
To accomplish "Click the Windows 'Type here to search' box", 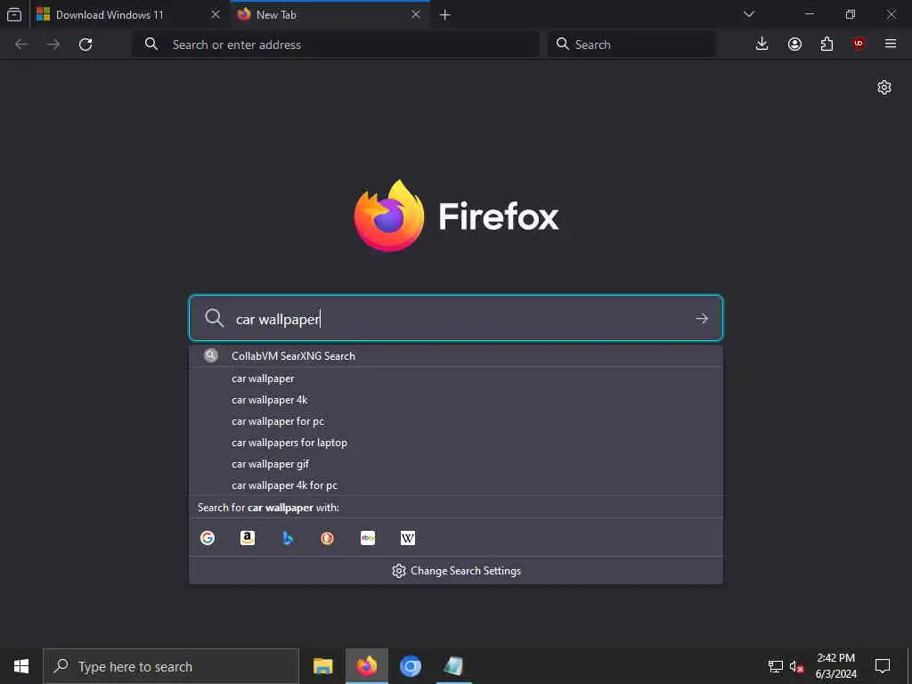I will (171, 666).
